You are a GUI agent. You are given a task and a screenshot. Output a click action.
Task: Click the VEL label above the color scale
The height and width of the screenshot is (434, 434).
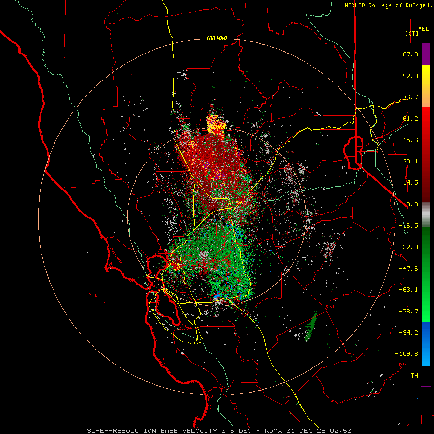[423, 28]
